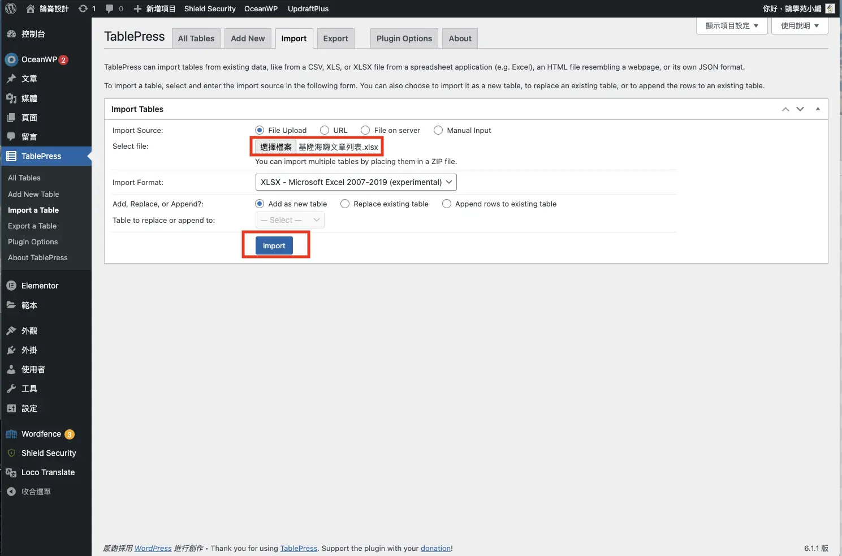The width and height of the screenshot is (842, 556).
Task: Click the 文章 posts pin icon
Action: coord(11,79)
